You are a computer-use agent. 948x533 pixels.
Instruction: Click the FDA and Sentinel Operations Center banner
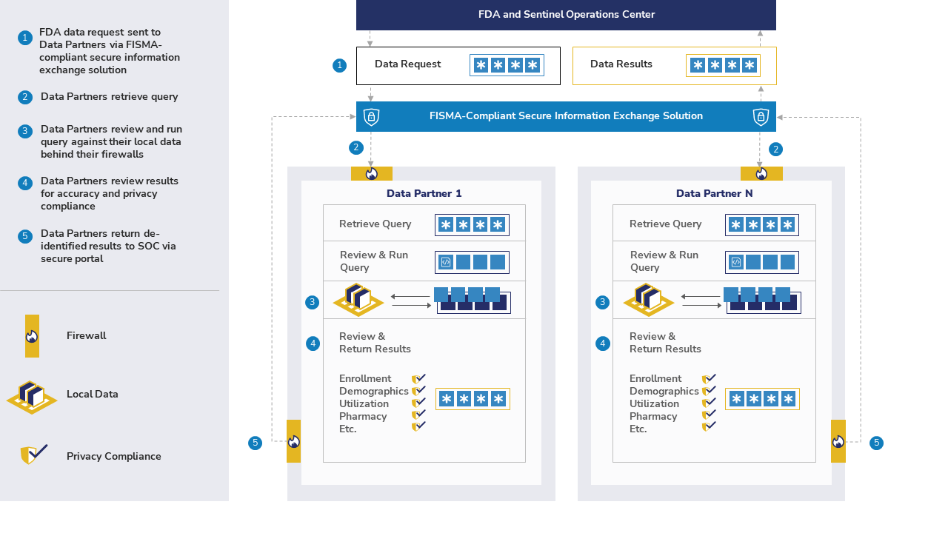pos(566,15)
